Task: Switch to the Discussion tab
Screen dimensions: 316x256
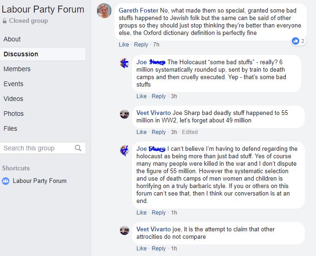Action: tap(21, 54)
